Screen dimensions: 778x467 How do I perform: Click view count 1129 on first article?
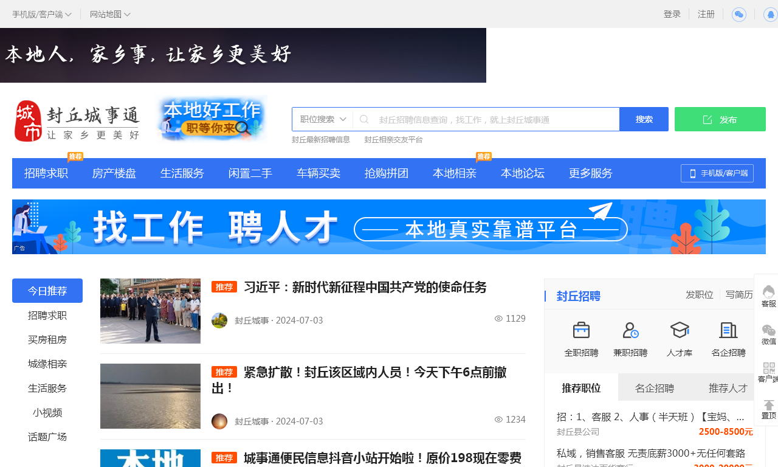515,319
